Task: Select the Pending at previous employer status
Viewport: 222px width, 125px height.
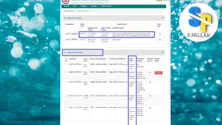Action: click(x=132, y=75)
